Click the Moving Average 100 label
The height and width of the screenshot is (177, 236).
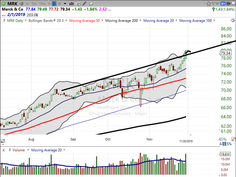click(x=195, y=20)
